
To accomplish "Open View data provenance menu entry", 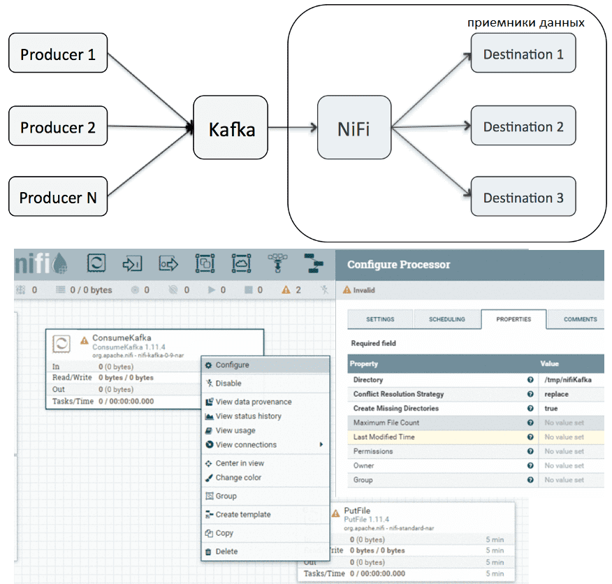I will 265,402.
